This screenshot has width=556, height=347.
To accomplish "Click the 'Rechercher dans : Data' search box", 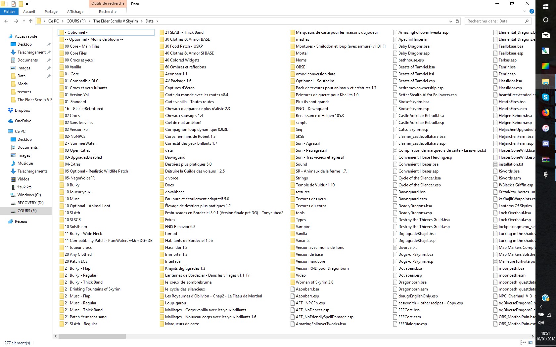I will coord(494,21).
